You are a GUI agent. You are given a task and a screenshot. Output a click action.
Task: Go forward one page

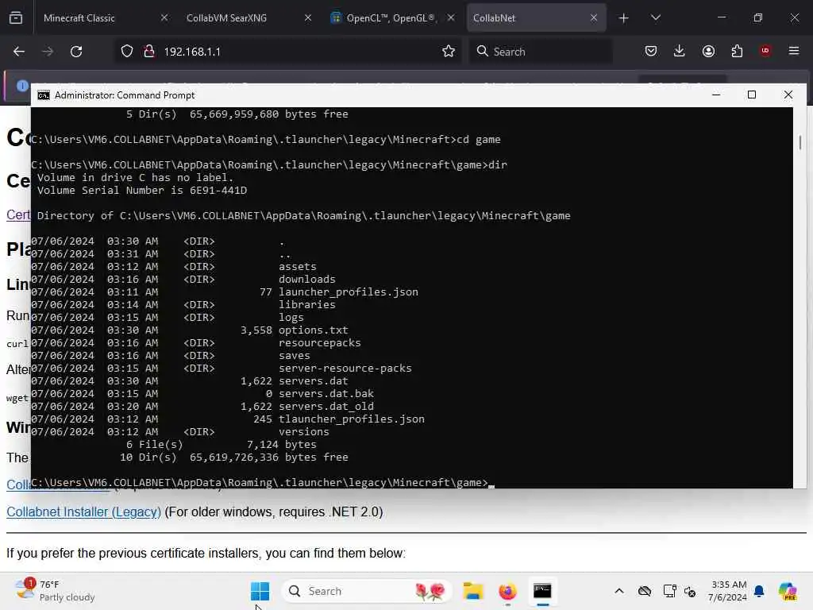click(47, 52)
